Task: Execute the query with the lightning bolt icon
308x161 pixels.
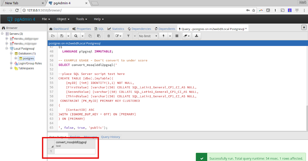Action: click(x=163, y=36)
